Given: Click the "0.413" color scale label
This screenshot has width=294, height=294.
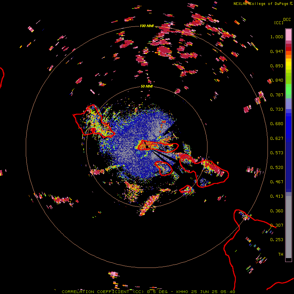Looking at the screenshot, I should point(277,196).
